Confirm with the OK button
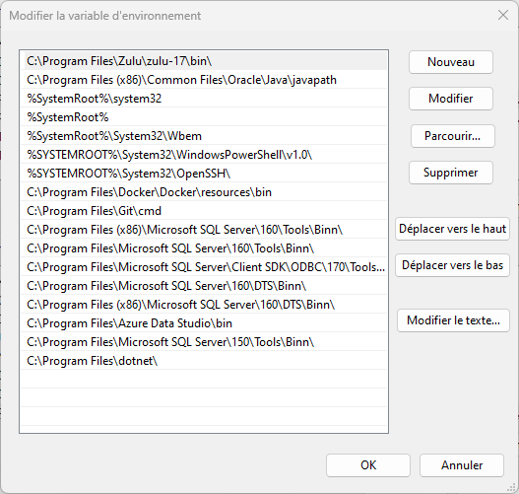The width and height of the screenshot is (519, 494). point(368,465)
